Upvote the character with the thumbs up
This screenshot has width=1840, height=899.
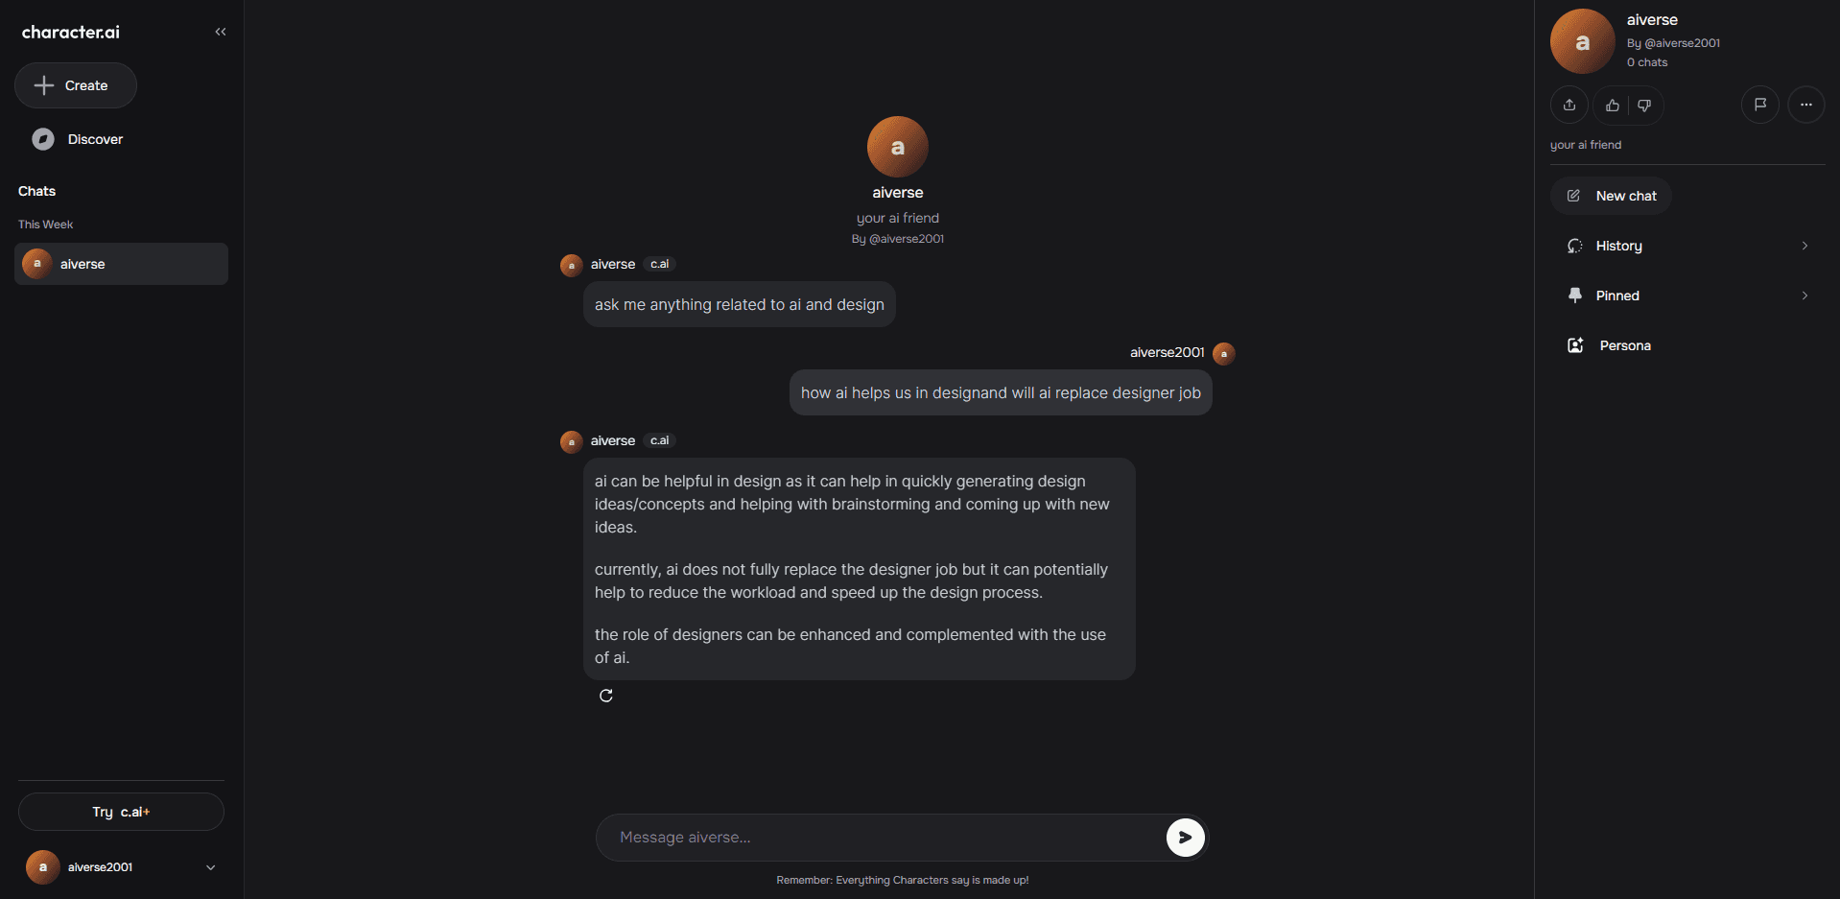tap(1612, 106)
